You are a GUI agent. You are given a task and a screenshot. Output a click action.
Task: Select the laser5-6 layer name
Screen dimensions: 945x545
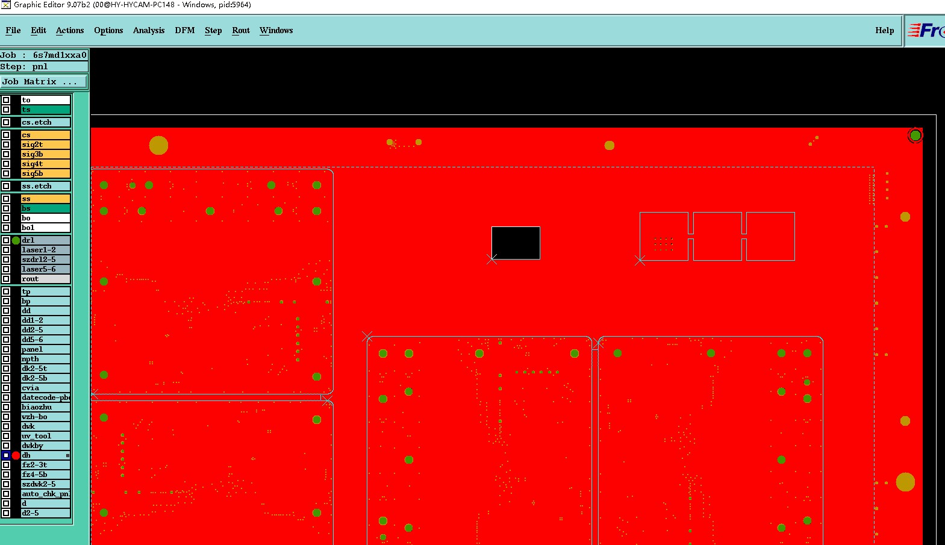point(46,269)
